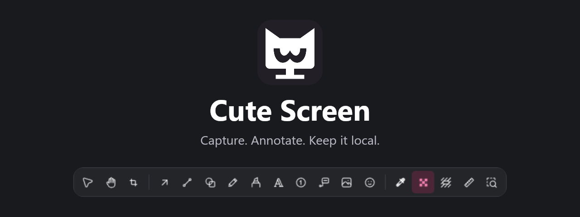This screenshot has height=217, width=580.
Task: Click the "Capture. Annotate. Keep it local." tagline
Action: tap(290, 141)
